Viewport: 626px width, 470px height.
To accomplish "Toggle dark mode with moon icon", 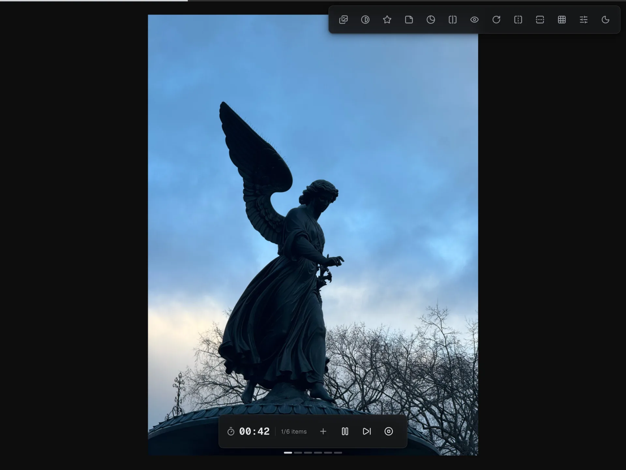I will [x=605, y=20].
